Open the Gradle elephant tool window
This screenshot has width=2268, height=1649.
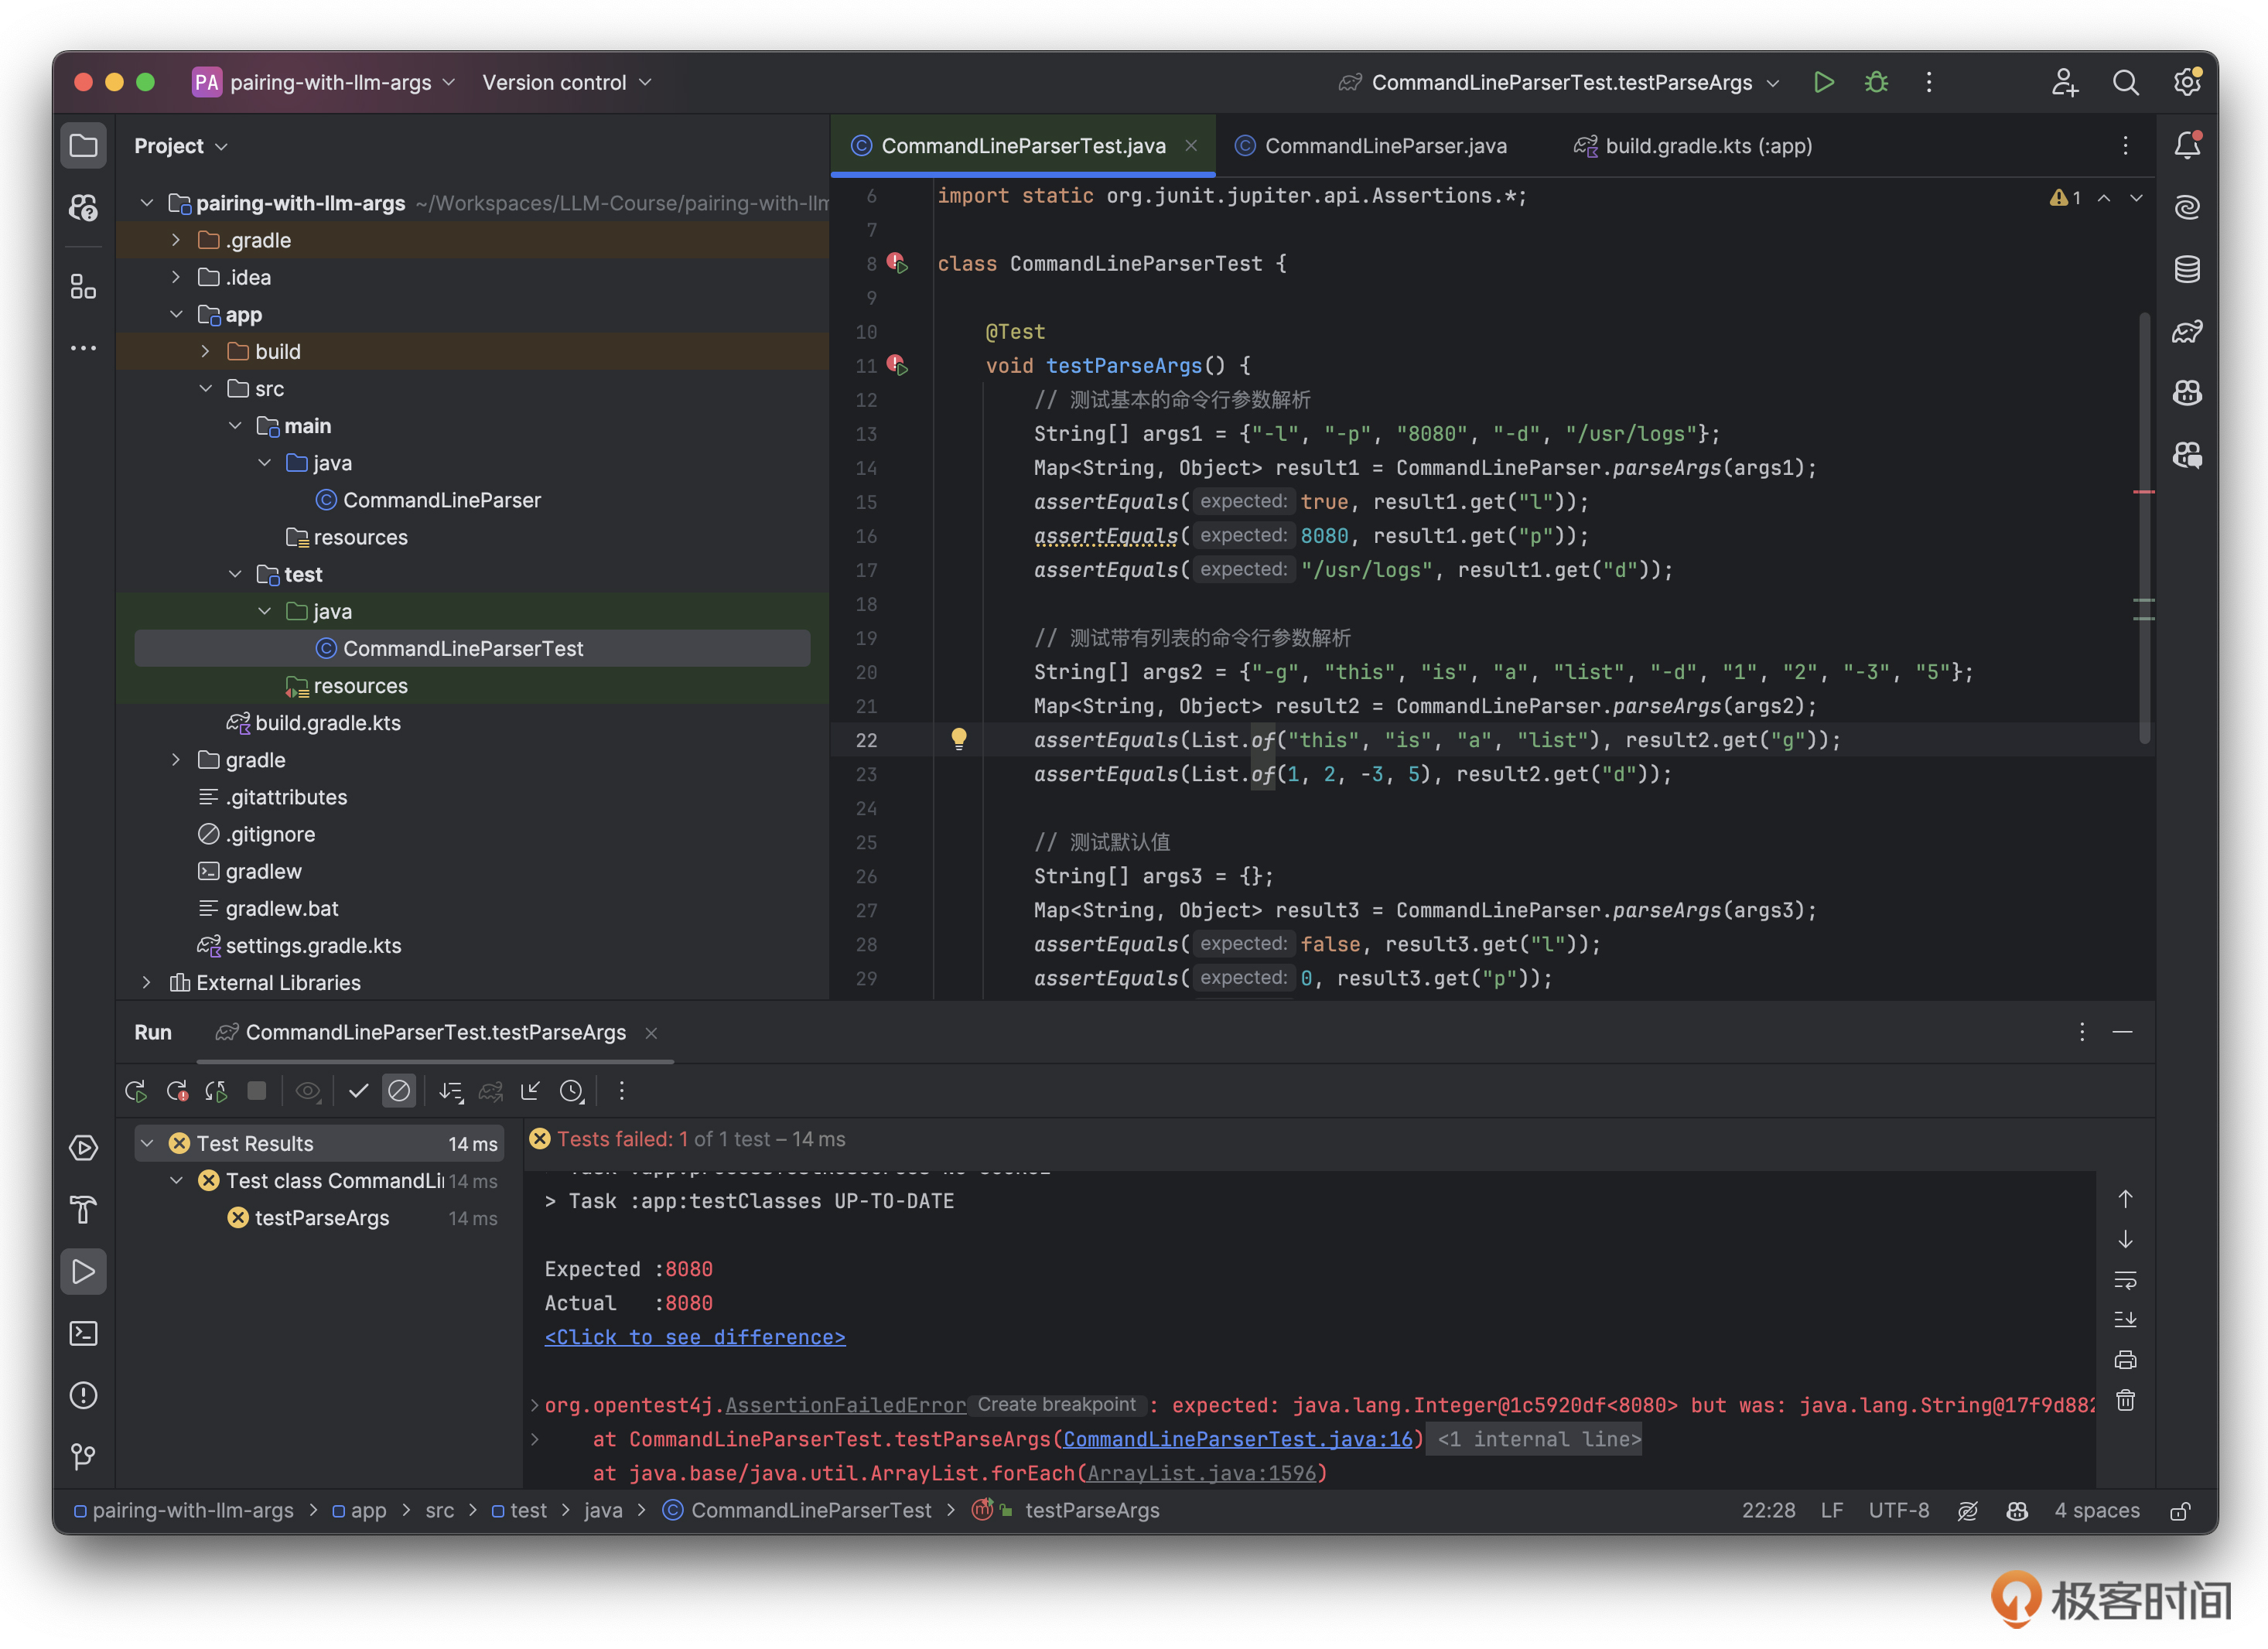click(2187, 332)
